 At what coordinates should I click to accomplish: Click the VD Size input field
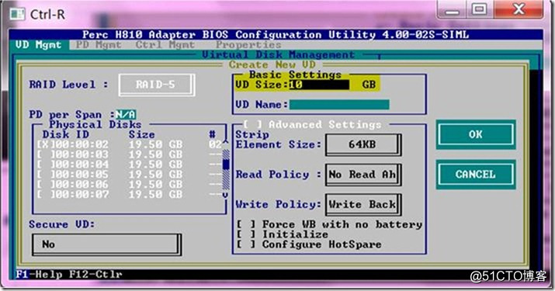pos(319,85)
